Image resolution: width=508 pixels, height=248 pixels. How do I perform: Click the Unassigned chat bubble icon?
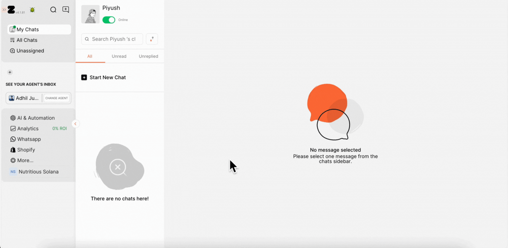[x=12, y=51]
